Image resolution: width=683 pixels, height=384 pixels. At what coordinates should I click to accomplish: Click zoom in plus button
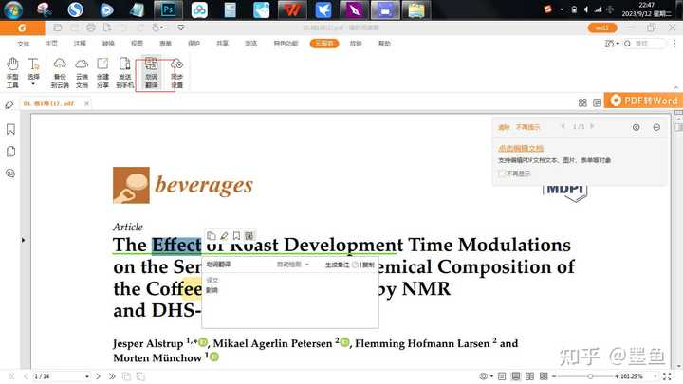[617, 376]
